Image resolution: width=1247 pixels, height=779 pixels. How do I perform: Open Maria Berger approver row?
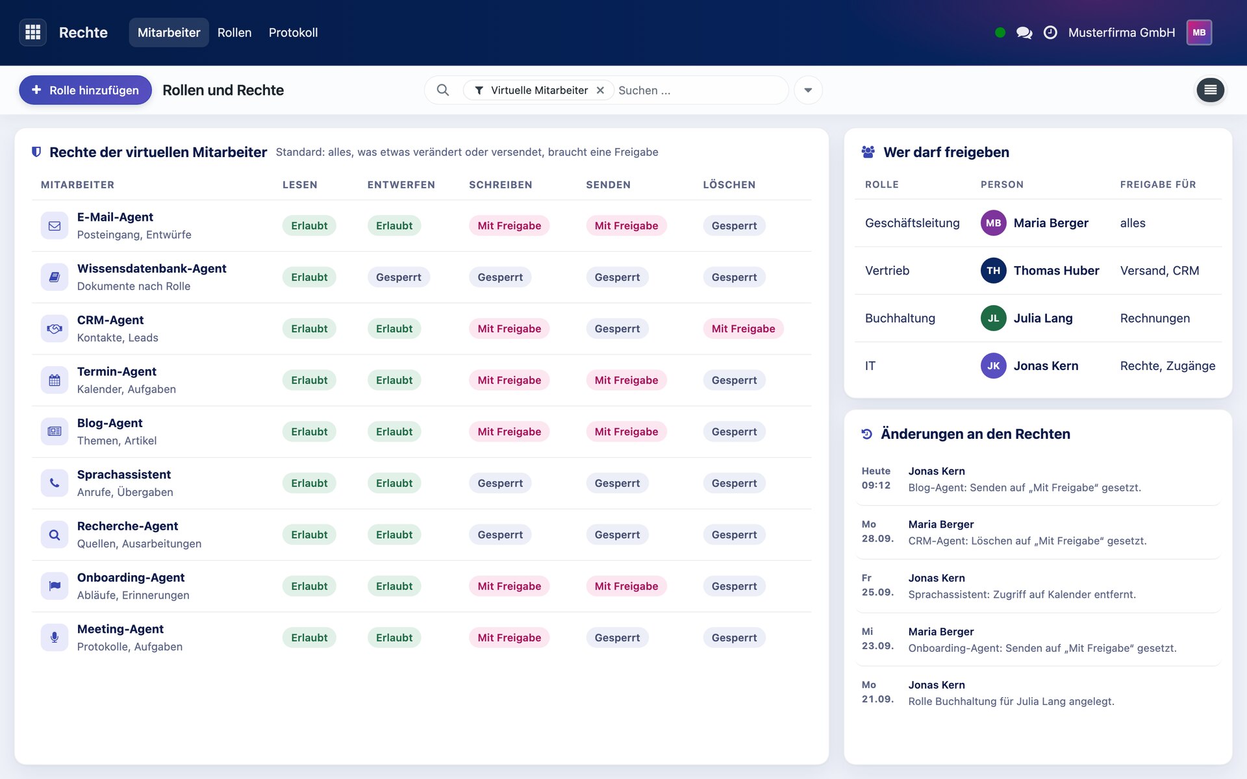point(1038,223)
